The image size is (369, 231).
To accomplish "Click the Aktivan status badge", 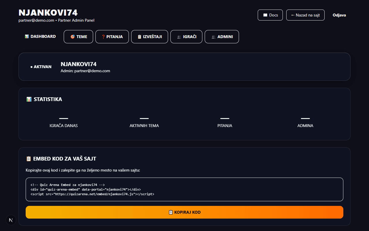I will 41,67.
